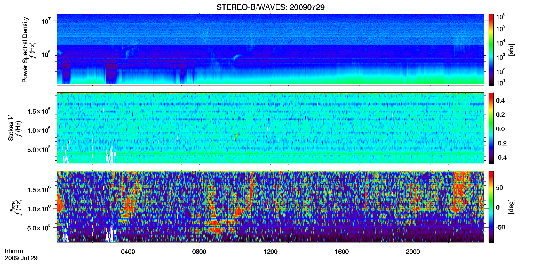Click the 0.4 value on Stokes colorbar
This screenshot has width=541, height=278.
(500, 101)
